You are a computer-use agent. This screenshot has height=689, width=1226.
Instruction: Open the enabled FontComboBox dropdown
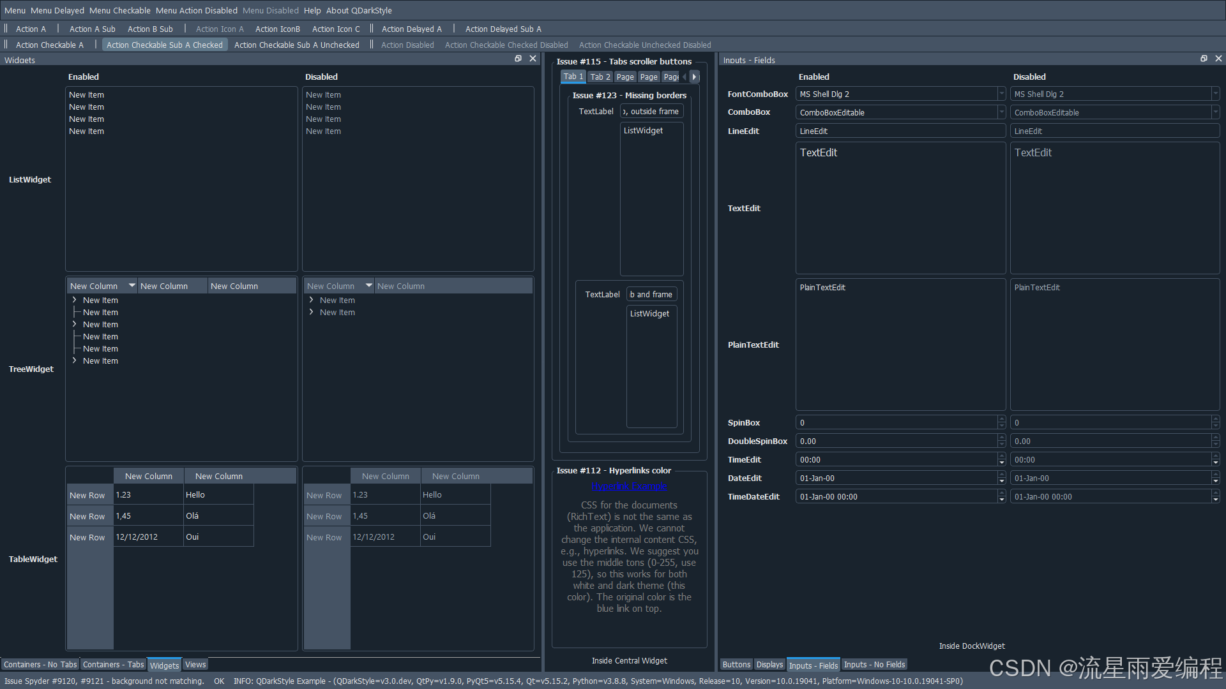pyautogui.click(x=1001, y=94)
